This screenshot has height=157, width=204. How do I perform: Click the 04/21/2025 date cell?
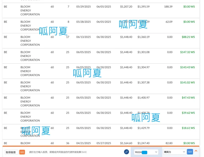pyautogui.click(x=84, y=143)
